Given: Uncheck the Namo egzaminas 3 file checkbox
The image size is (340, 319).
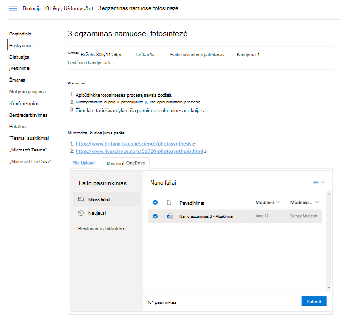Looking at the screenshot, I should pyautogui.click(x=155, y=216).
